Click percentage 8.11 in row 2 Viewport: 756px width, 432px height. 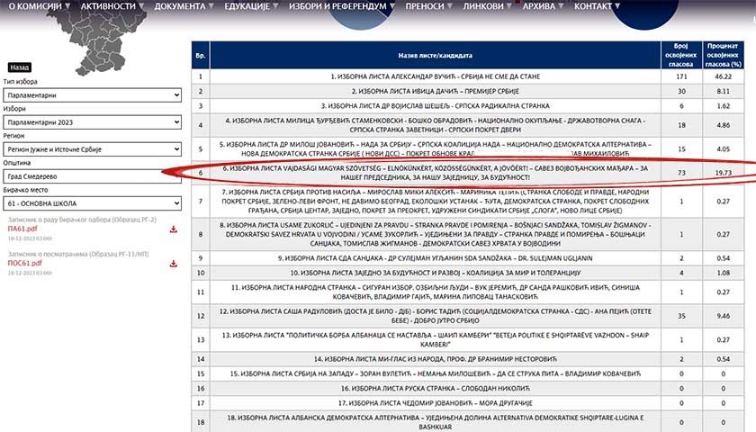click(723, 91)
